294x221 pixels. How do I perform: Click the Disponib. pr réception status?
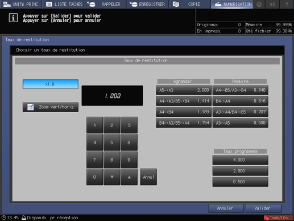tap(50, 218)
